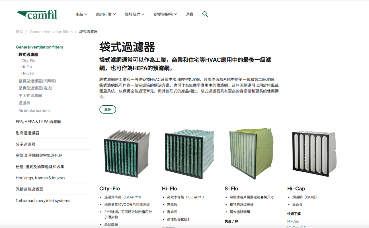Open EPA, HEPA & ULPA 過濾器 category
369x228 pixels.
[38, 122]
